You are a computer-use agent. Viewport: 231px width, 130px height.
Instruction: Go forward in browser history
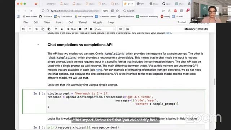click(25, 11)
